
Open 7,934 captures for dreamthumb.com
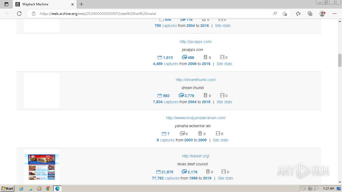pyautogui.click(x=165, y=102)
